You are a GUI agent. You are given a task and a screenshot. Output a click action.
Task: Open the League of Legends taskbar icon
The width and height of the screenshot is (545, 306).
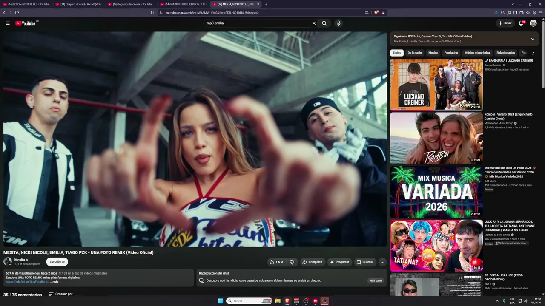[324, 301]
